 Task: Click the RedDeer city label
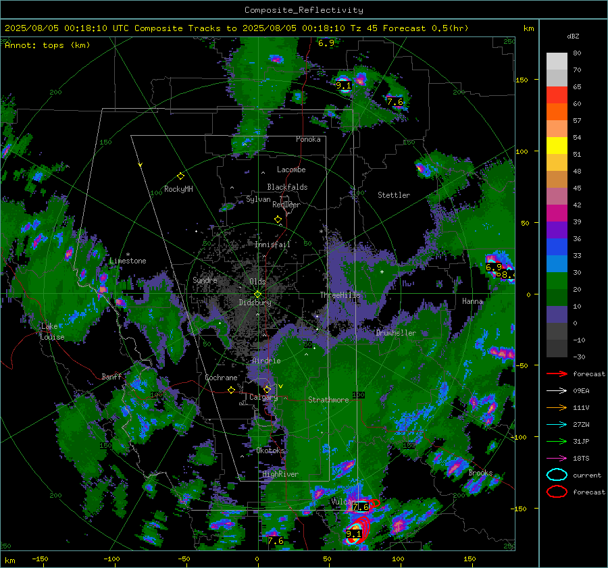pyautogui.click(x=286, y=205)
